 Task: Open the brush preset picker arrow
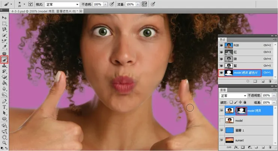(24, 4)
